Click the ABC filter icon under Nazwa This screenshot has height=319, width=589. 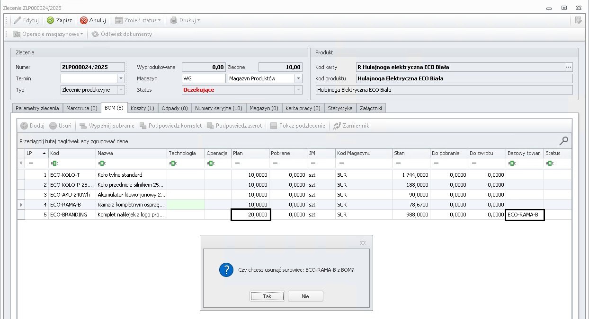pyautogui.click(x=101, y=164)
